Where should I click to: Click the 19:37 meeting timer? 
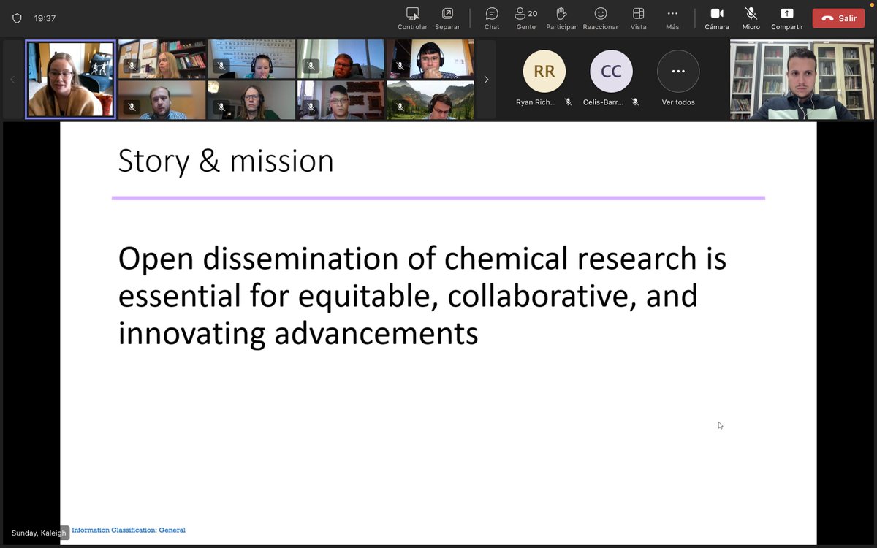tap(45, 18)
